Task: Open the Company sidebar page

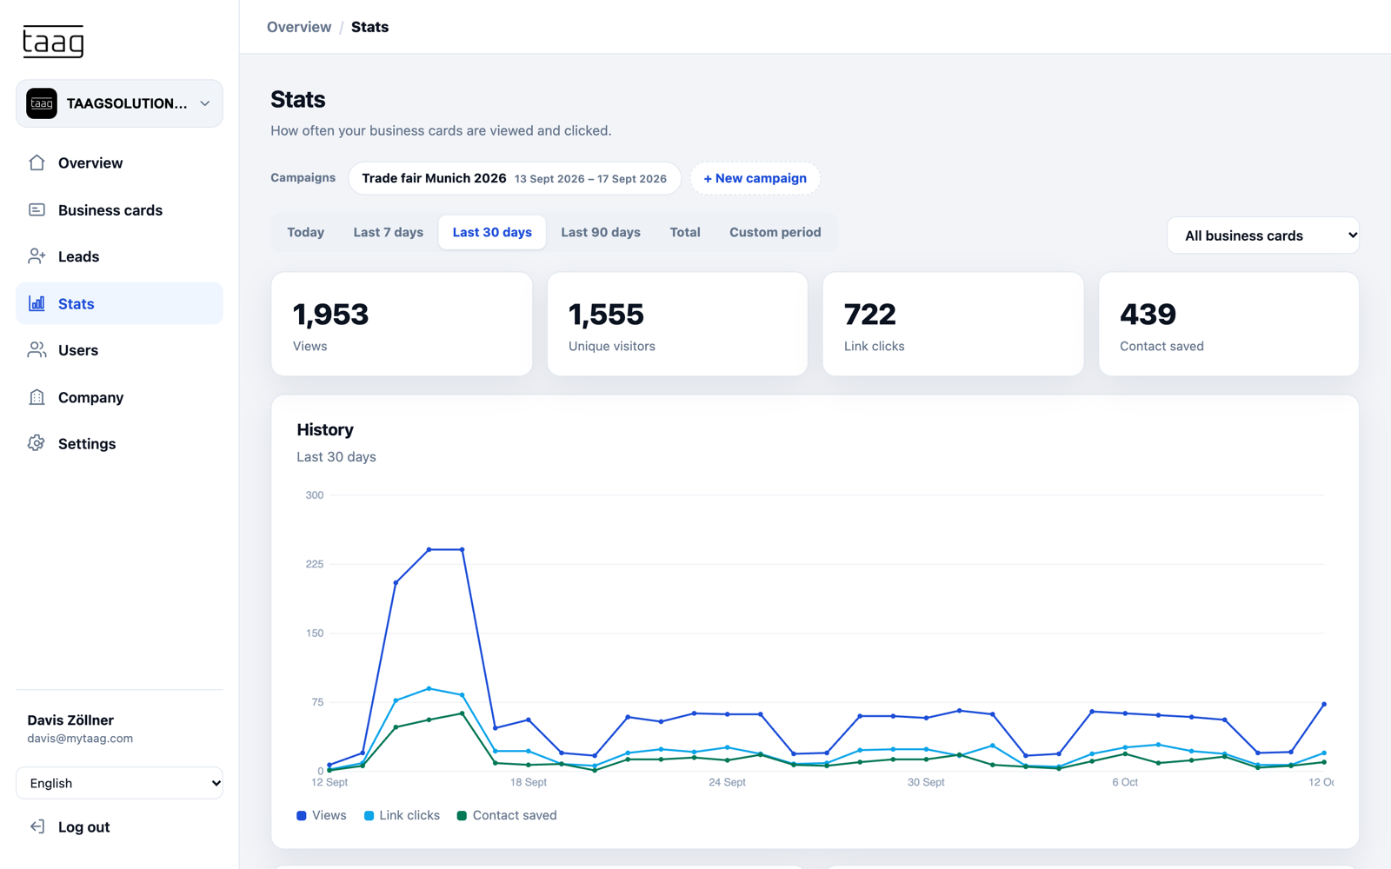Action: (119, 397)
